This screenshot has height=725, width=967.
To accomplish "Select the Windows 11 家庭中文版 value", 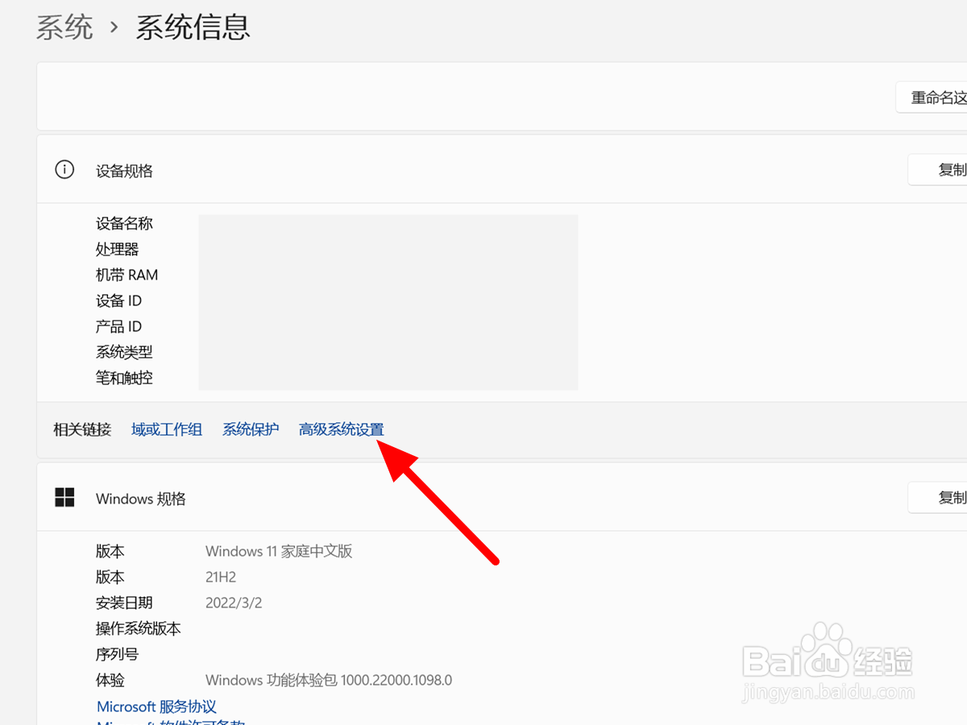I will point(279,552).
